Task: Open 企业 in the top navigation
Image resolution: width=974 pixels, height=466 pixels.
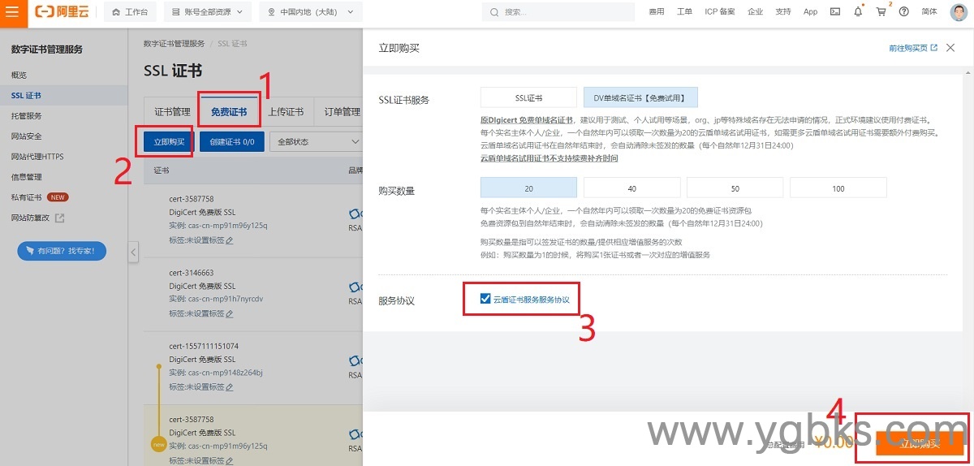Action: pos(756,12)
